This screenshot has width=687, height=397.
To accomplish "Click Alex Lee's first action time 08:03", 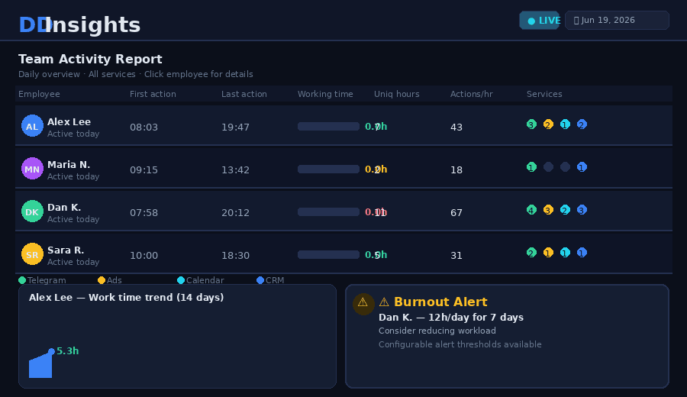I will pos(144,127).
